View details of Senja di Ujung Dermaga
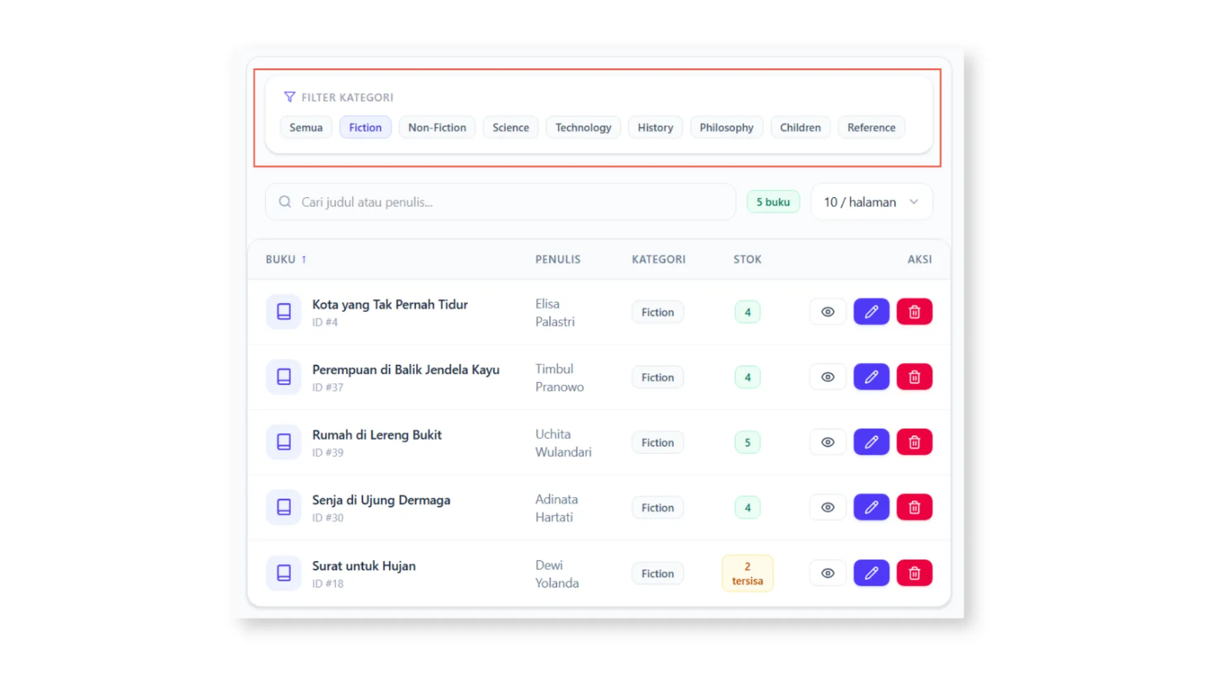Screen dimensions: 1214x683 click(x=828, y=507)
